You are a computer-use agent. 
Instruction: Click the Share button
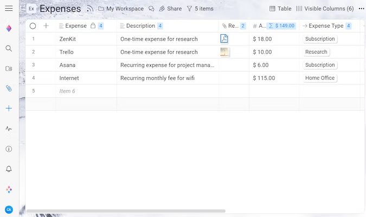170,9
